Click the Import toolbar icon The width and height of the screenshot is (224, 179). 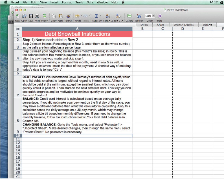[x=45, y=16]
